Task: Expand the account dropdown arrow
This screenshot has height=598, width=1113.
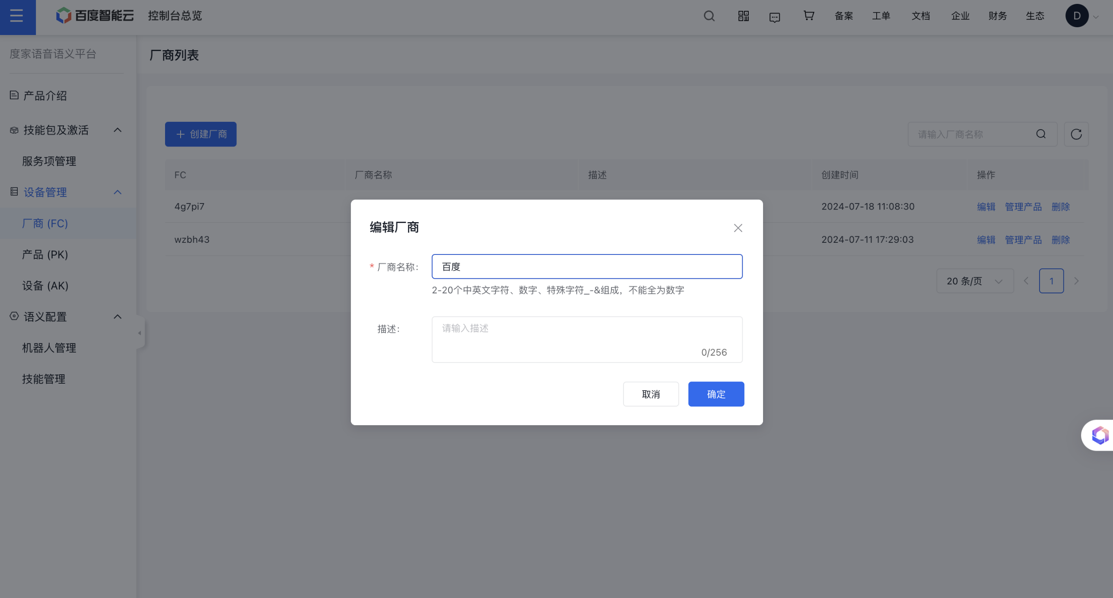Action: (x=1096, y=17)
